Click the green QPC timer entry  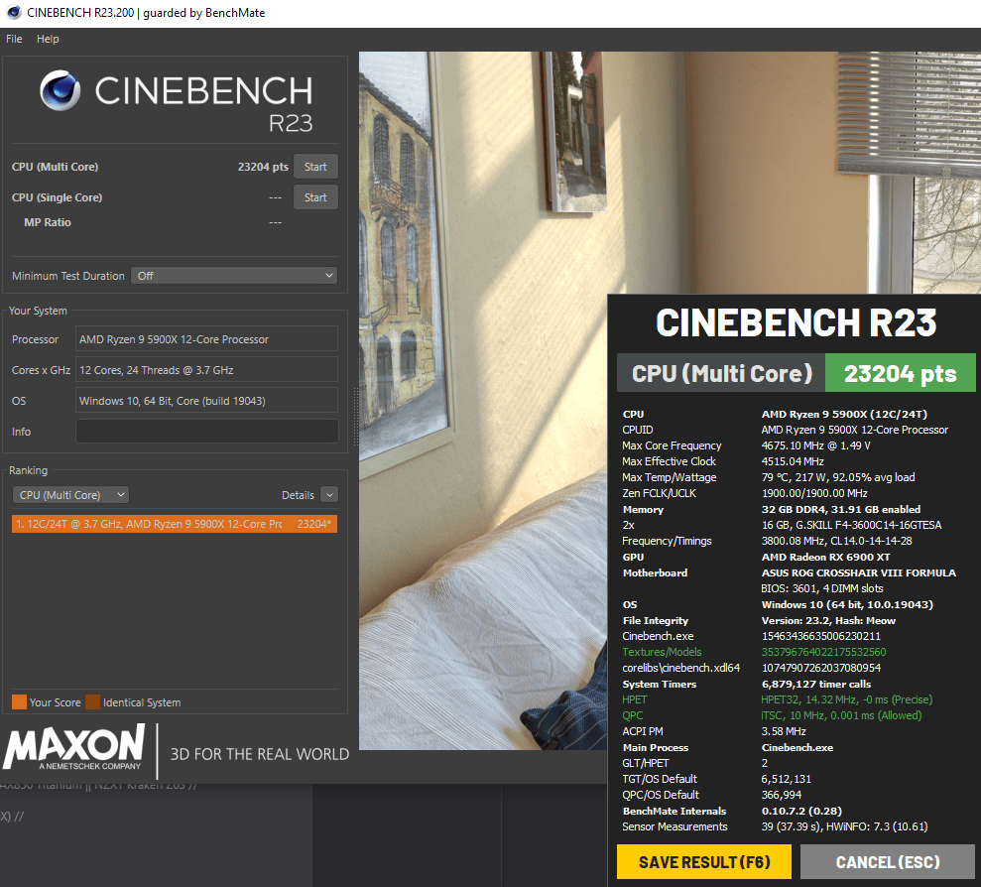coord(633,715)
